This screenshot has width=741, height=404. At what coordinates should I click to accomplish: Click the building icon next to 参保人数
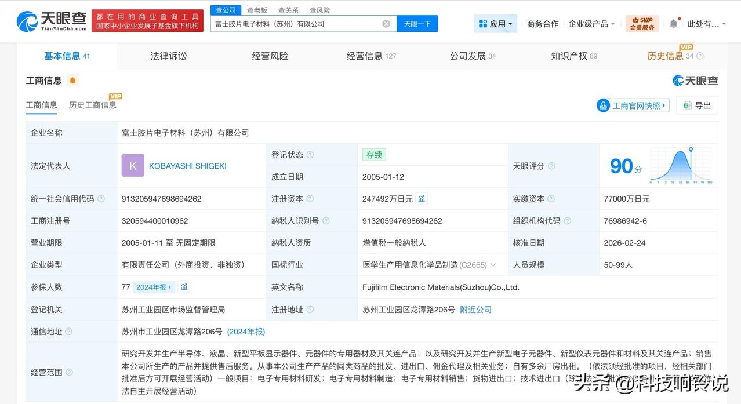click(x=184, y=286)
